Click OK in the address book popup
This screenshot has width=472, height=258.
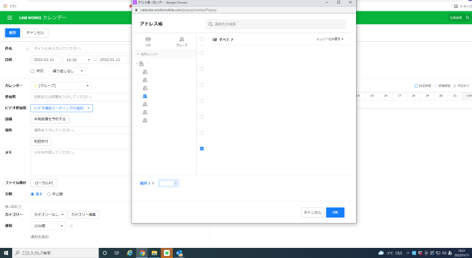[335, 213]
